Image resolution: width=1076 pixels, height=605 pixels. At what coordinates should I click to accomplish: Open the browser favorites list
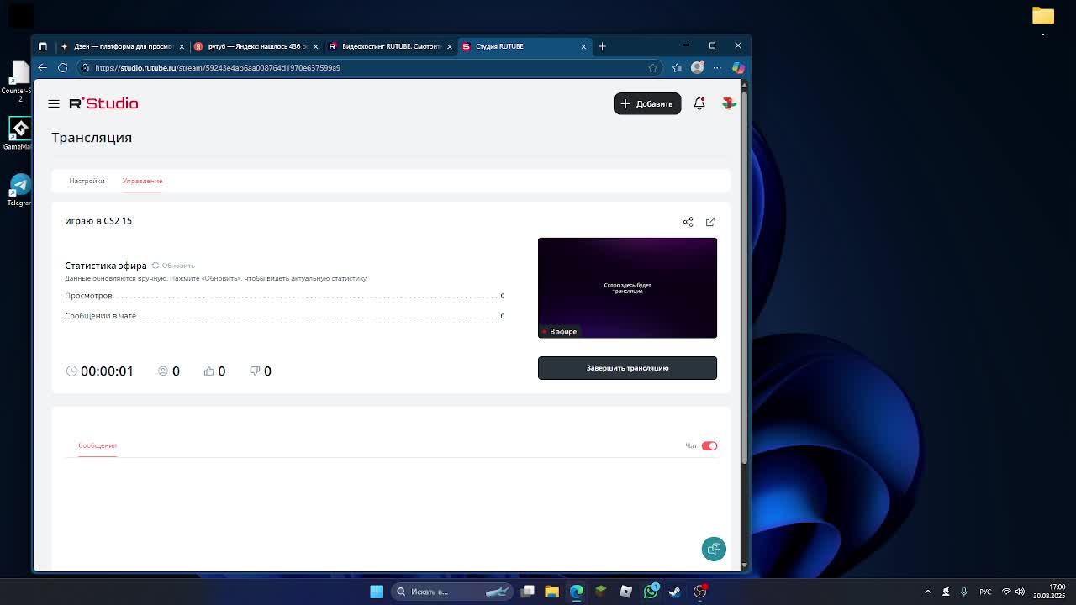coord(677,67)
